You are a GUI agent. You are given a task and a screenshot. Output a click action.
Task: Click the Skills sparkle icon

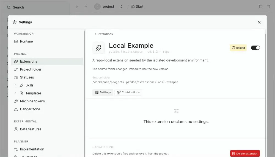(21, 85)
